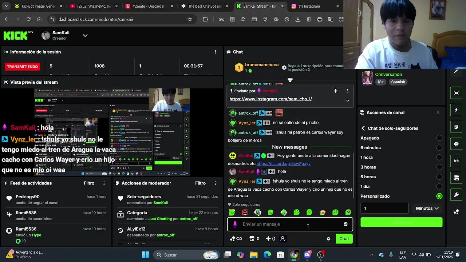Open Discord from the taskbar
This screenshot has height=262, width=466.
pyautogui.click(x=307, y=255)
